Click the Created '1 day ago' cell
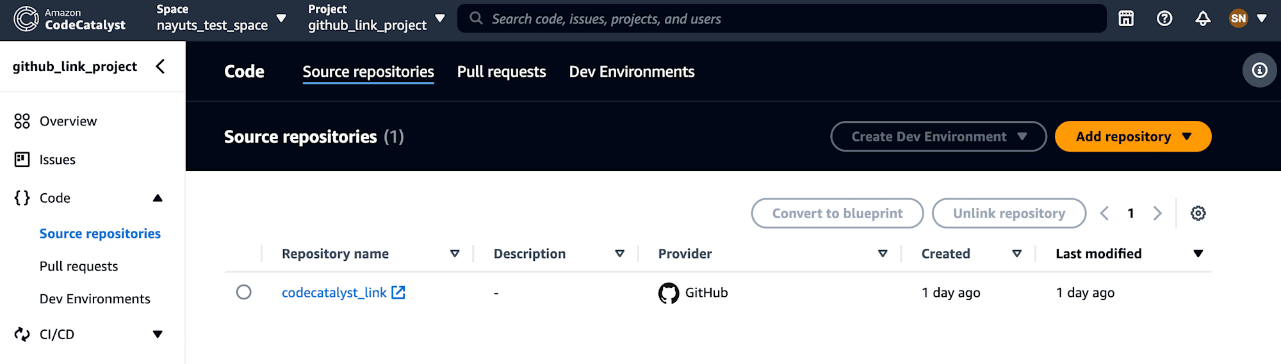This screenshot has height=364, width=1281. pyautogui.click(x=951, y=293)
